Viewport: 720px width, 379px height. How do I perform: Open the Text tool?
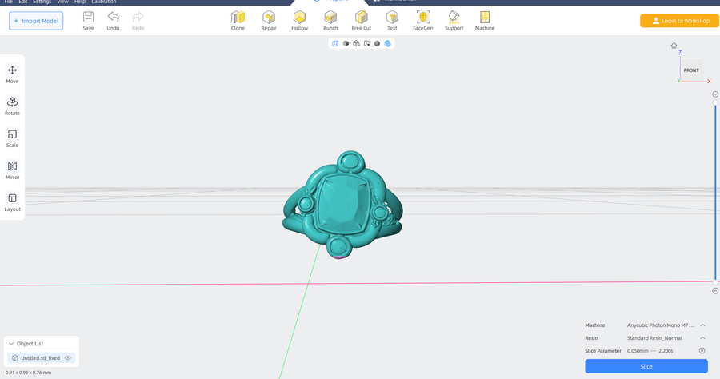(392, 21)
